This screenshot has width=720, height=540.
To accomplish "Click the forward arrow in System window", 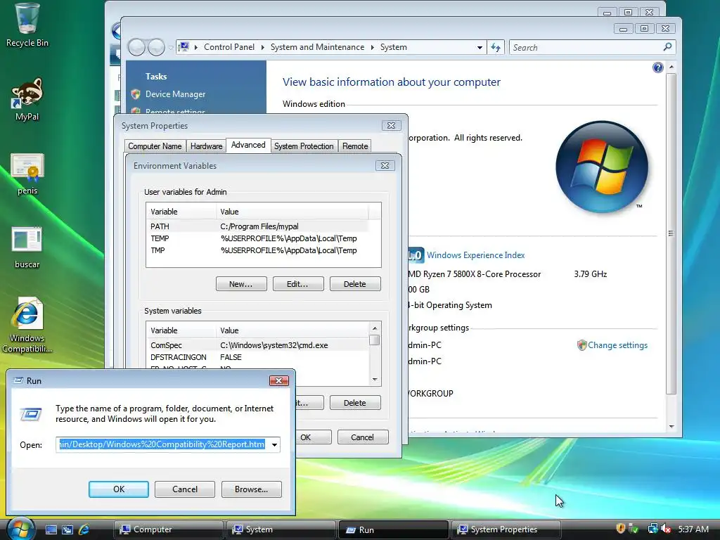I will point(156,47).
